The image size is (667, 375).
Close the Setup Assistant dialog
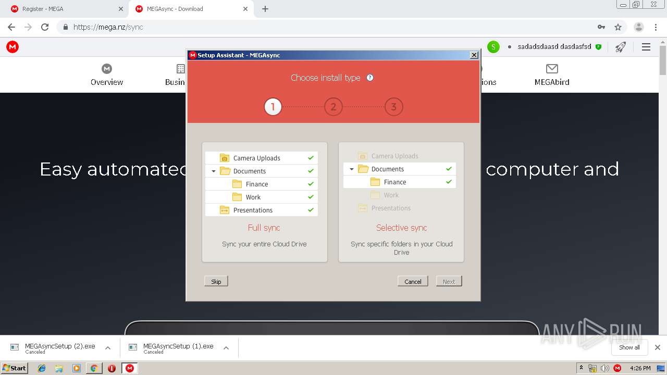point(474,55)
